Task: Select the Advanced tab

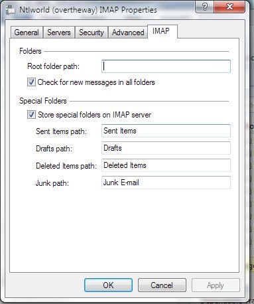Action: click(x=128, y=33)
